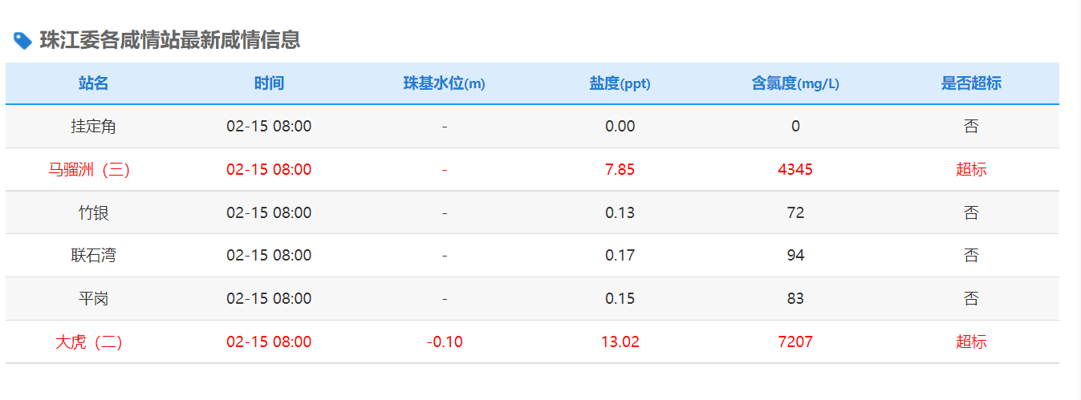Click the 盐度(ppt) column header
This screenshot has width=1081, height=400.
(620, 83)
